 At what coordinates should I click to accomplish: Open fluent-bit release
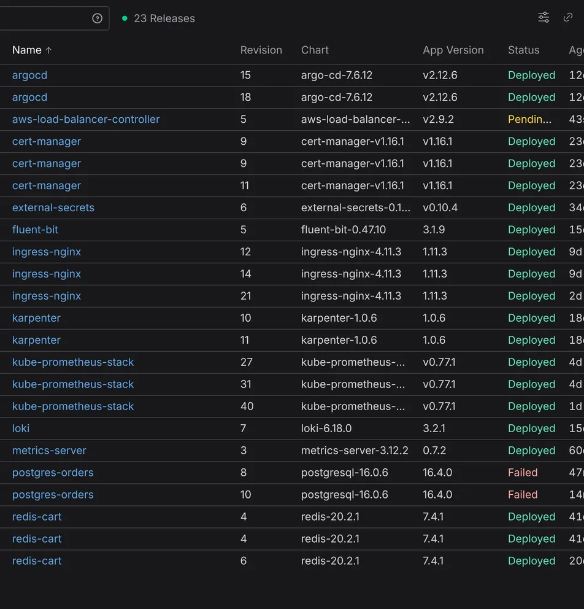[x=35, y=230]
